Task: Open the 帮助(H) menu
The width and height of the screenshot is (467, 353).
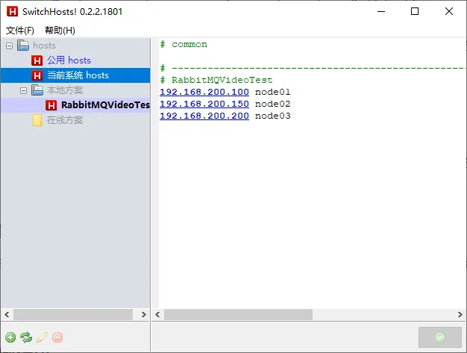Action: pyautogui.click(x=60, y=30)
